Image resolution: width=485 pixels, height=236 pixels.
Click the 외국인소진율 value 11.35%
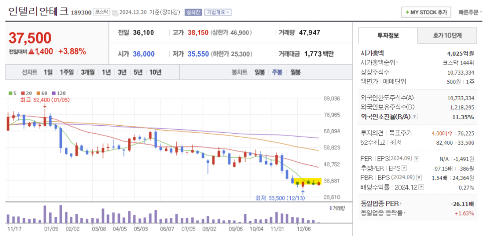[463, 117]
